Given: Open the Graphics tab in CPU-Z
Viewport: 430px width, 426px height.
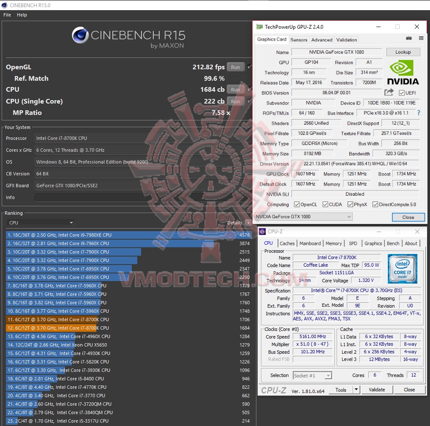Looking at the screenshot, I should click(x=373, y=243).
